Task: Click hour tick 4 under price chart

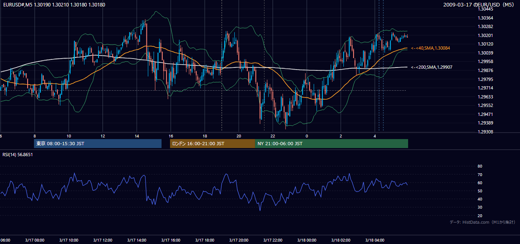Action: pos(375,136)
